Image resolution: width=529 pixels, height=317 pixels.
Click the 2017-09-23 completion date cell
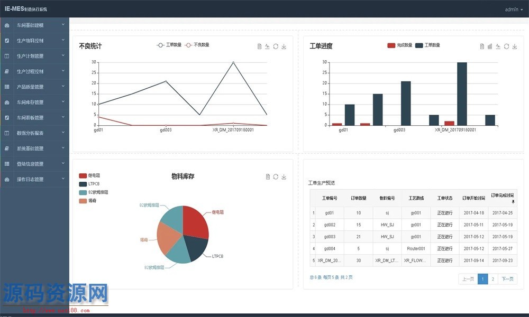[x=503, y=260]
